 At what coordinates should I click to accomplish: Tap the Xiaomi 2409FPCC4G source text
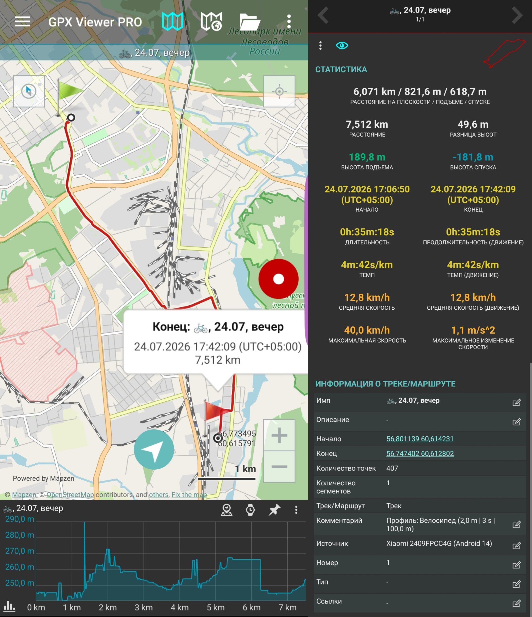coord(439,544)
